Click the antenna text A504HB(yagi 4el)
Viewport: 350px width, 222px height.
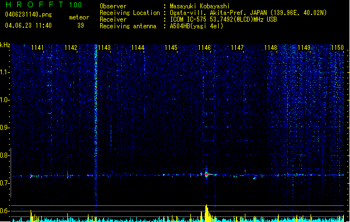tap(196, 26)
